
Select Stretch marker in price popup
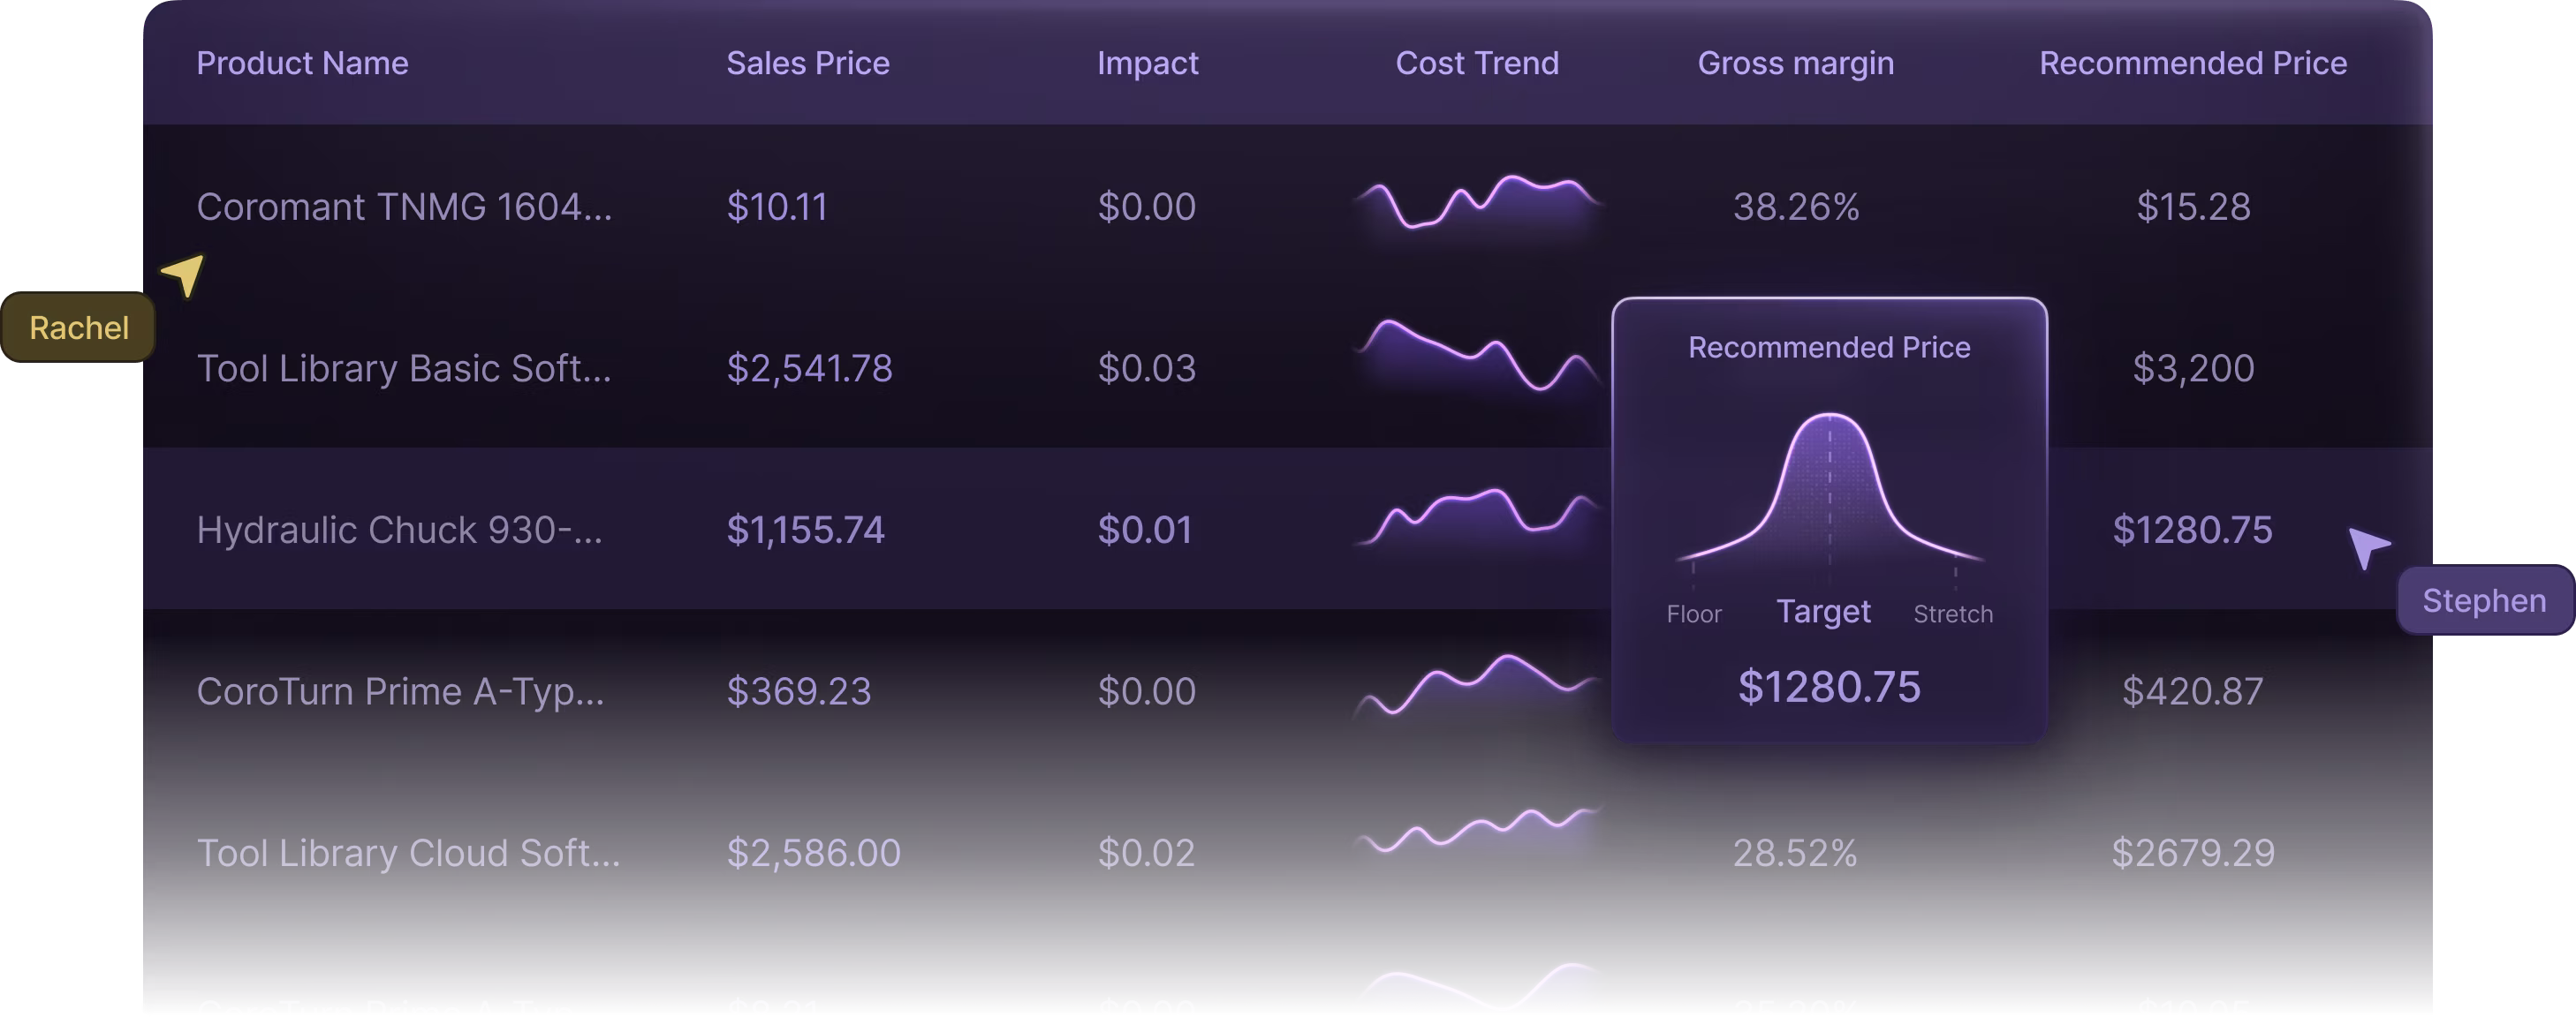tap(1952, 614)
